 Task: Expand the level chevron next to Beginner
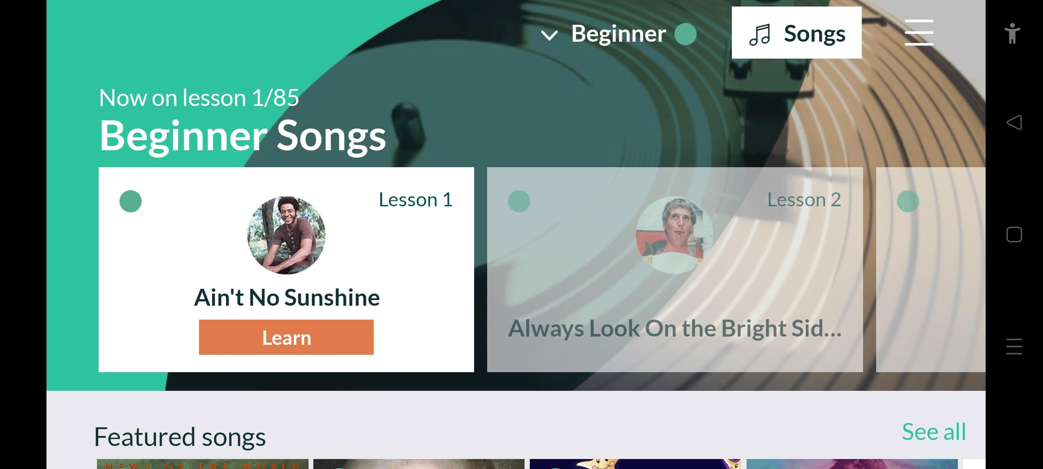point(549,35)
